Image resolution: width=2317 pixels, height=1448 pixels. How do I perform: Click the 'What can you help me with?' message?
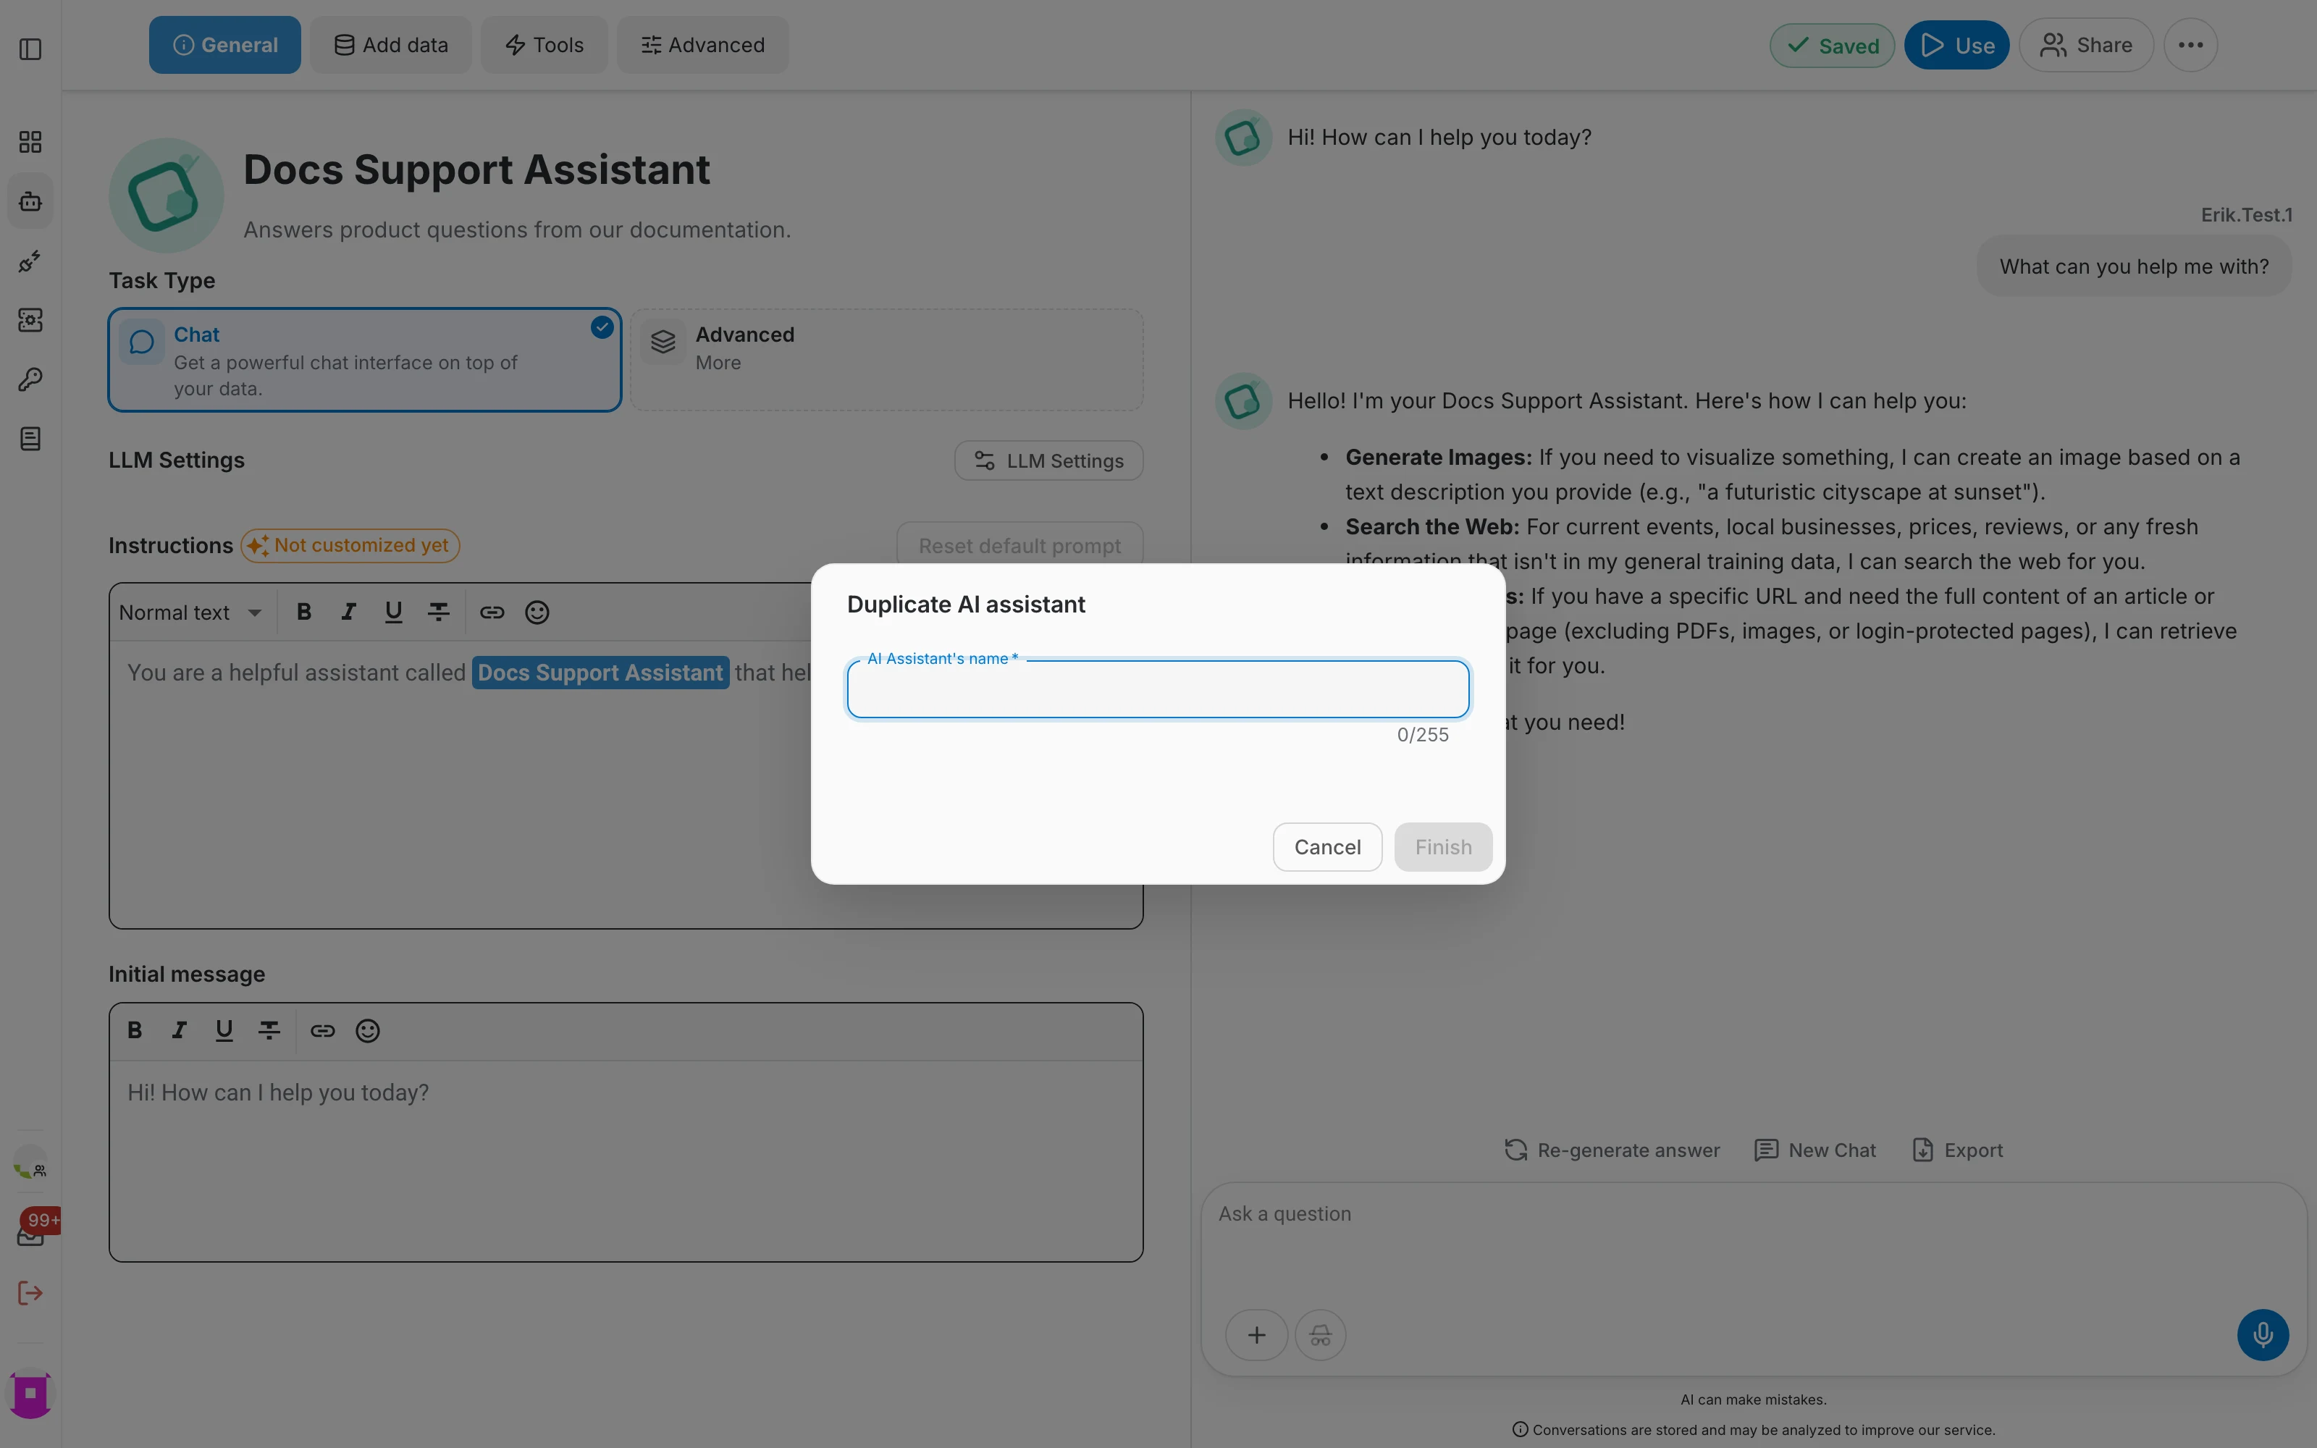coord(2134,266)
